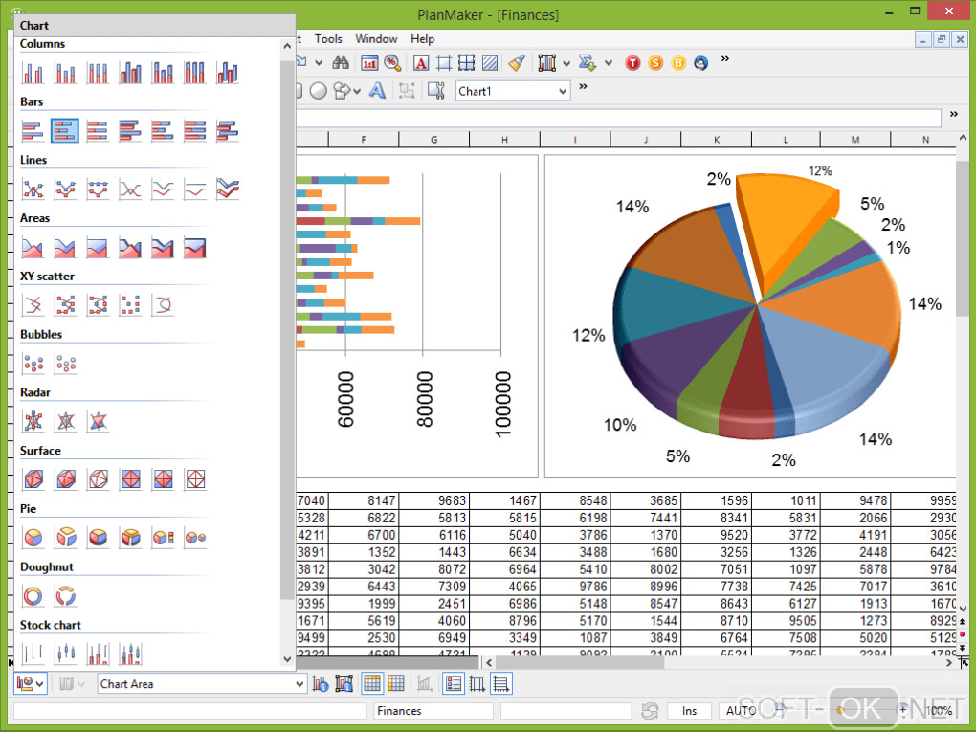Click the shaded cell pattern icon
The image size is (976, 732).
tap(490, 63)
